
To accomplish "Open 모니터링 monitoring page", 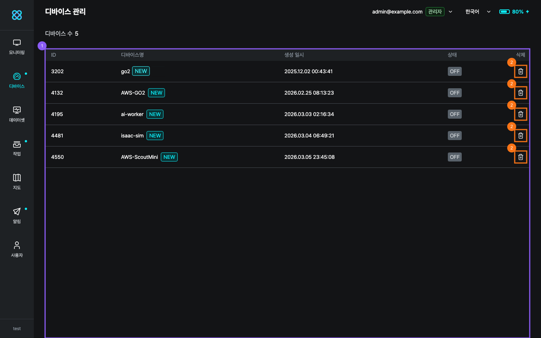I will [17, 47].
